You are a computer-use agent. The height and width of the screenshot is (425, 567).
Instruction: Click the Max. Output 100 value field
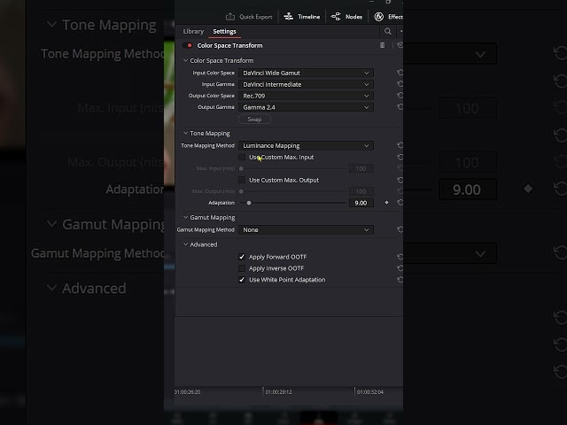(x=361, y=191)
